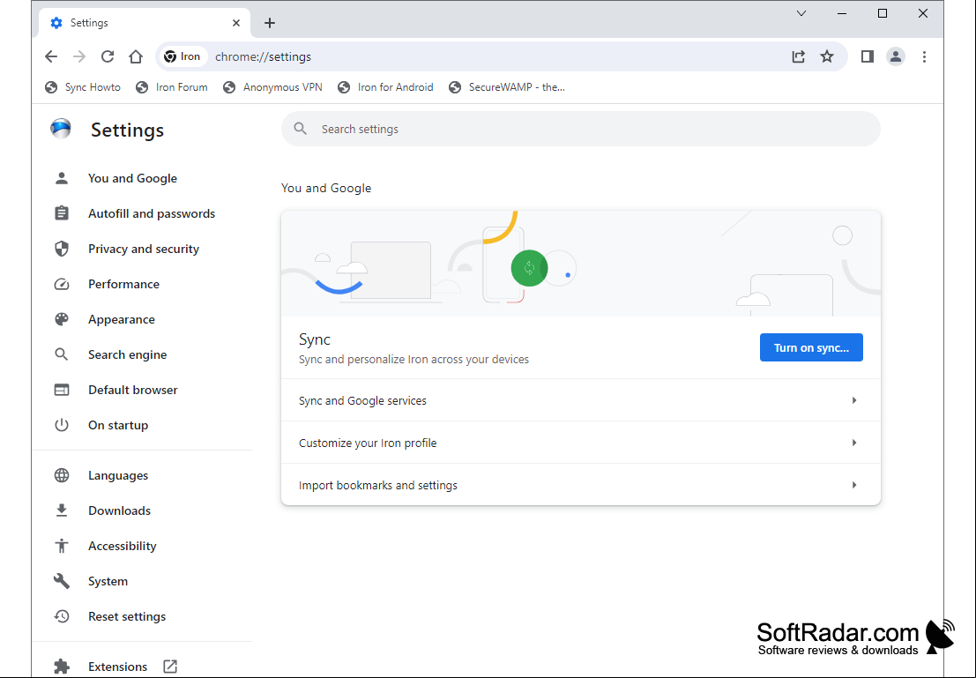Screen dimensions: 976x678
Task: Open the Iron Forum bookmark
Action: pos(172,87)
